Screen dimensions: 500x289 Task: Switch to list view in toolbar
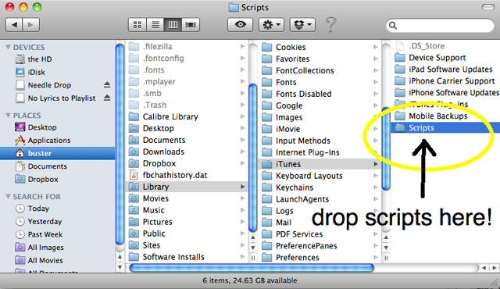(155, 24)
